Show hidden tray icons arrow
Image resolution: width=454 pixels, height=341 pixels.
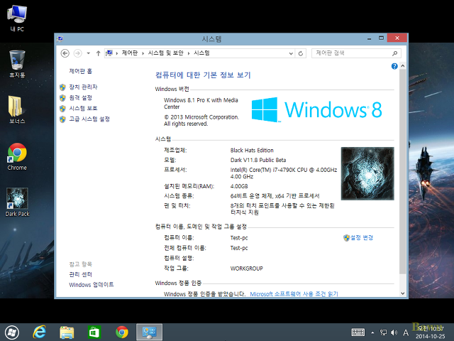coord(372,332)
